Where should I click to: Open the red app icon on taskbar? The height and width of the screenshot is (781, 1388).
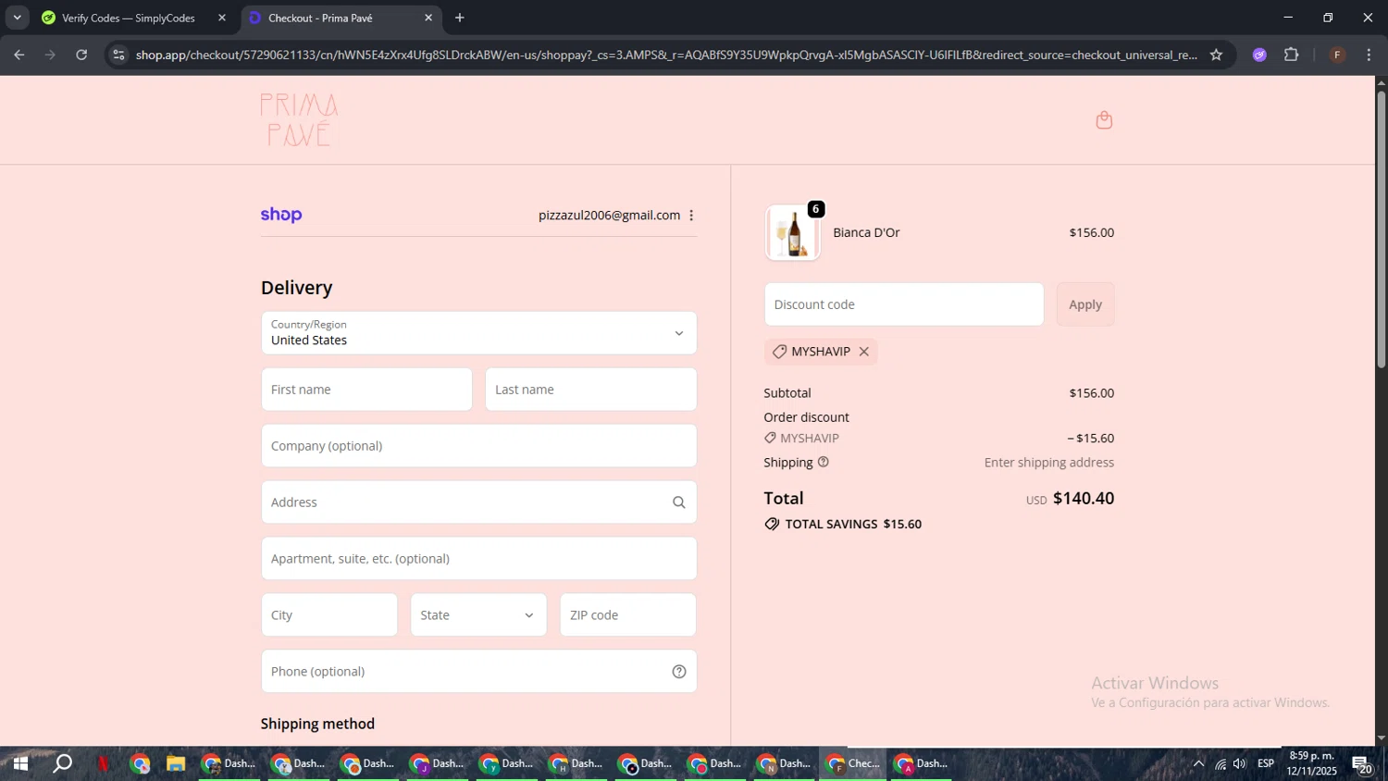coord(103,763)
